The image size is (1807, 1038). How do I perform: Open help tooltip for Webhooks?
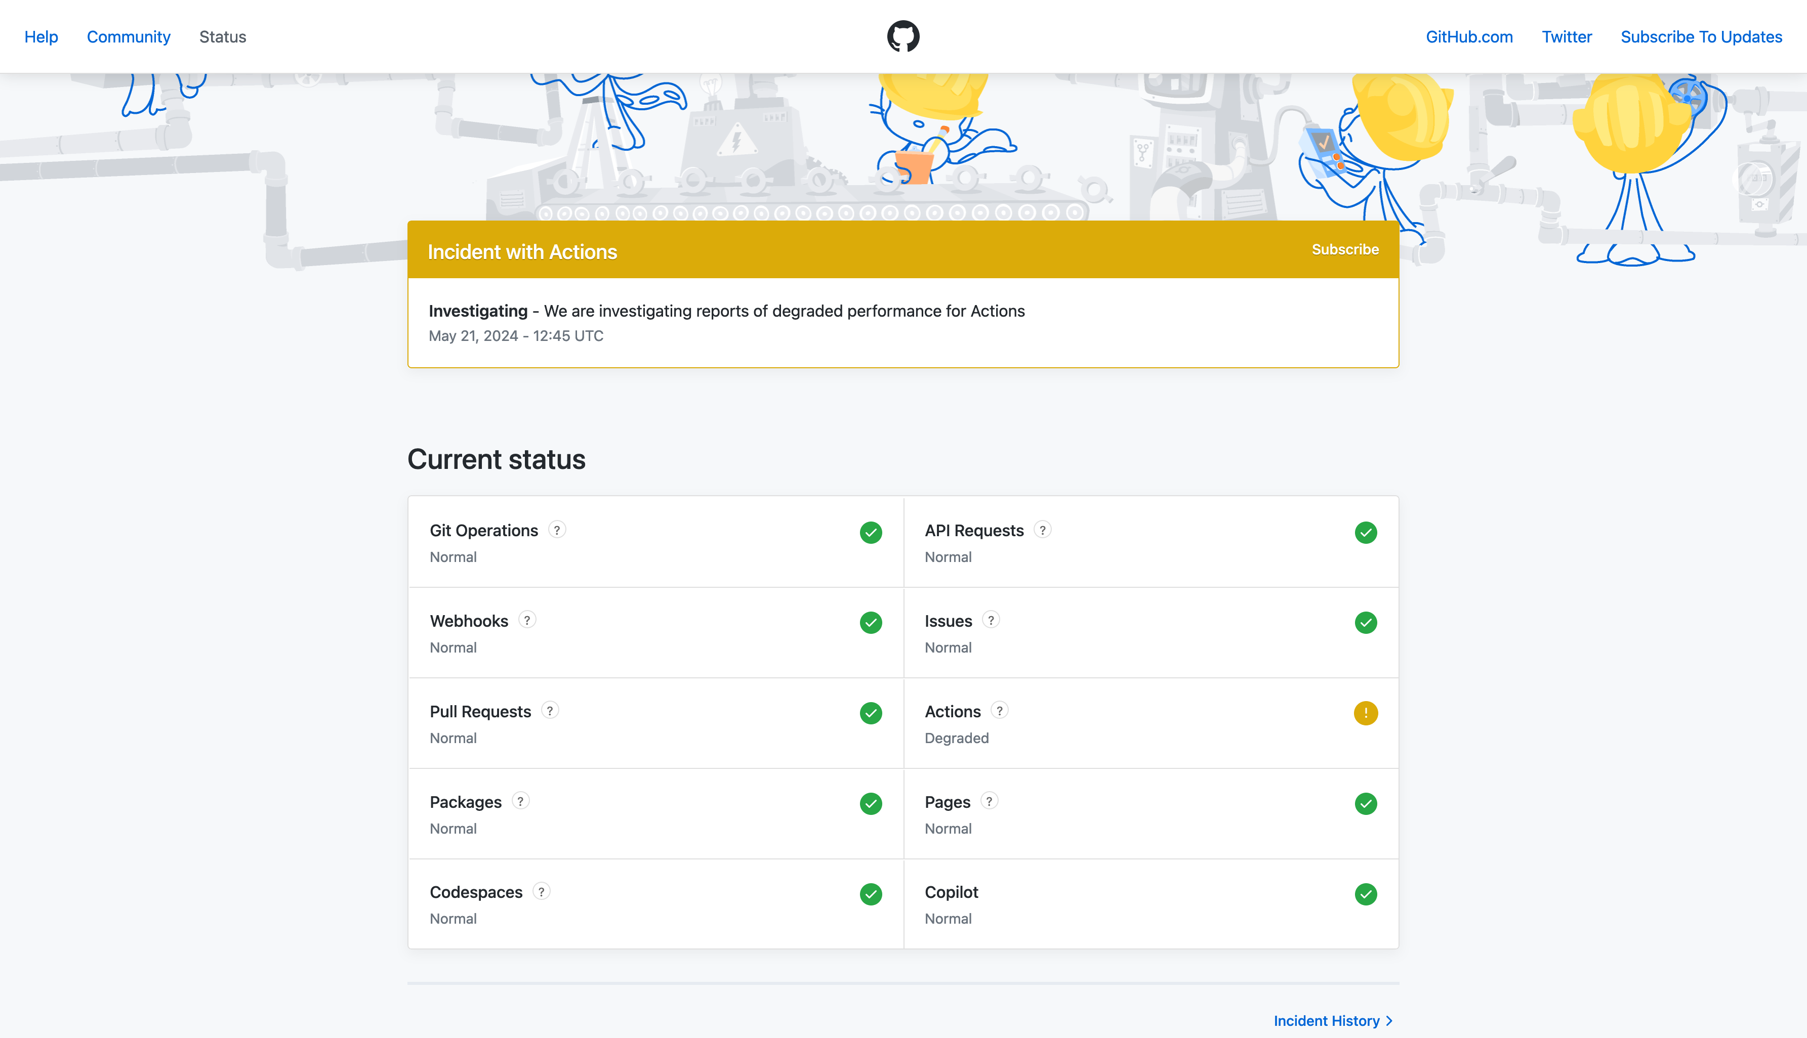click(527, 620)
